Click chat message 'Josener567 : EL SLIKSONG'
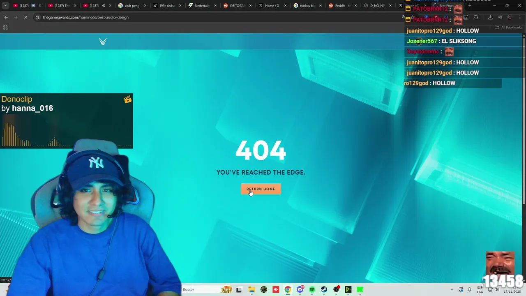Screen dimensions: 526x296 [x=441, y=41]
